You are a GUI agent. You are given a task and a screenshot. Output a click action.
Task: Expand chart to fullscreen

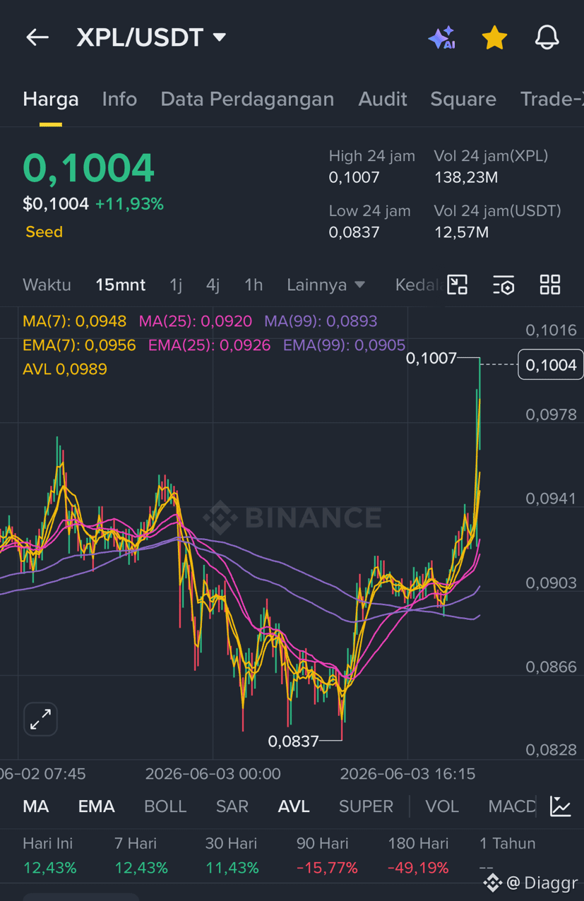(x=40, y=720)
